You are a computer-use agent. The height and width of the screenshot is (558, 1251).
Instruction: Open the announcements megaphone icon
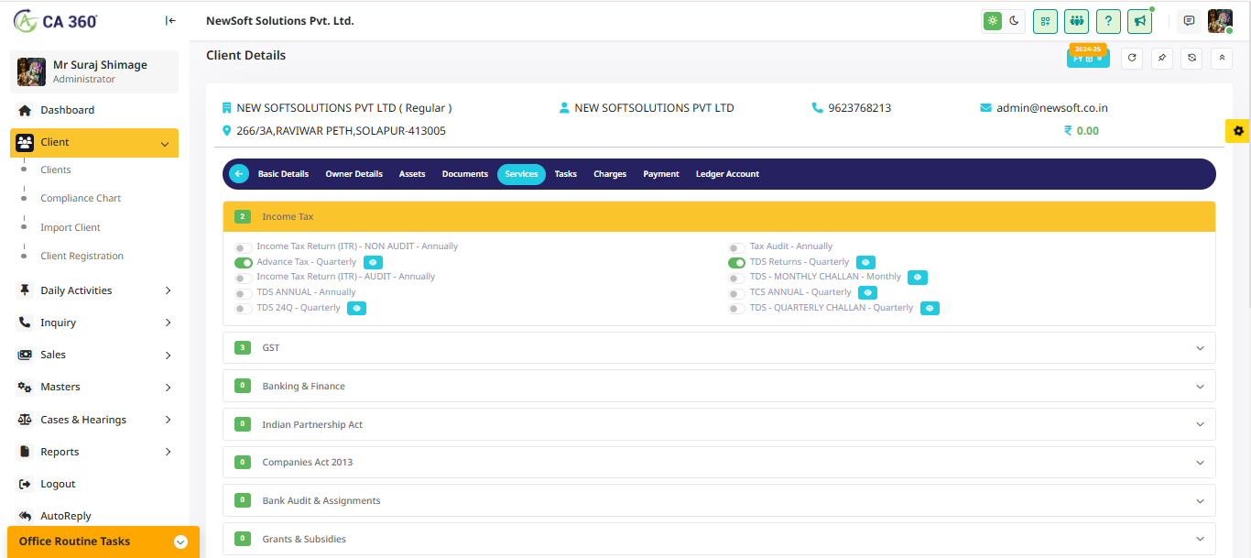(1139, 21)
